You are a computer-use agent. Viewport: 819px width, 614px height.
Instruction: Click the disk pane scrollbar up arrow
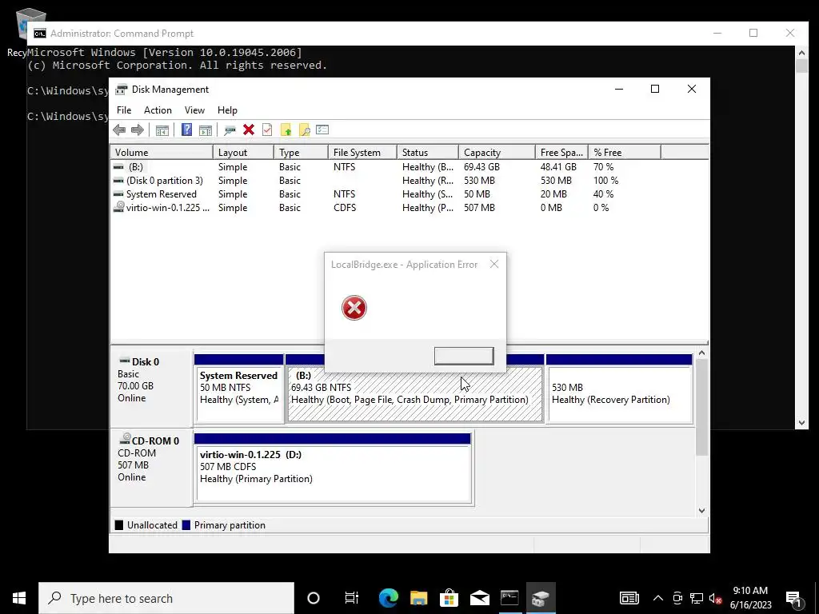pyautogui.click(x=702, y=353)
